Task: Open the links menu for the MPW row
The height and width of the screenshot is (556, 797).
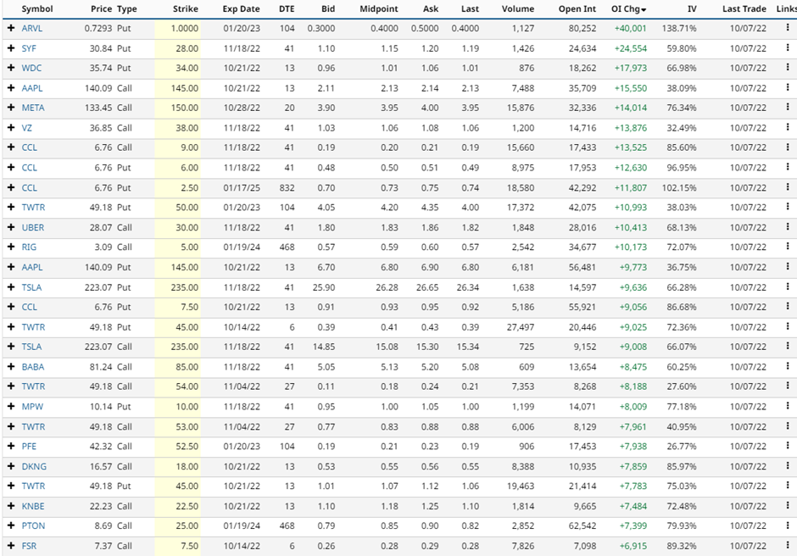Action: pyautogui.click(x=788, y=406)
